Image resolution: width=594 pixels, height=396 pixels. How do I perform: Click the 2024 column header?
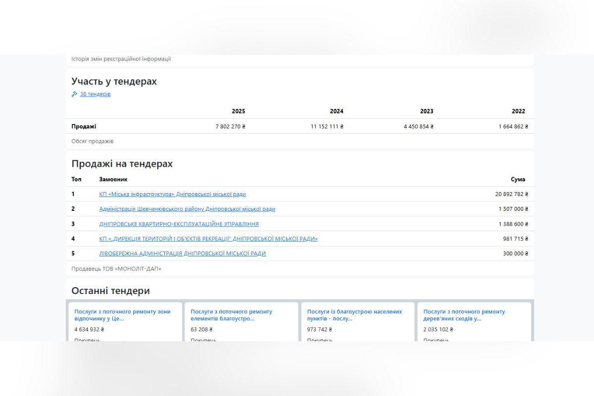point(336,111)
